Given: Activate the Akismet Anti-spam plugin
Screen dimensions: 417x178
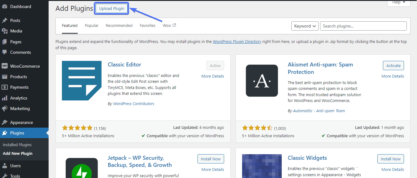Looking at the screenshot, I should click(x=393, y=66).
